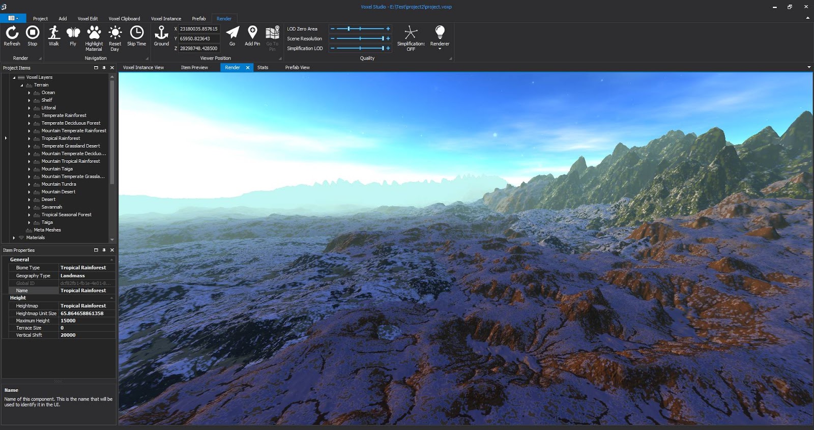Decrease Simplification LOD with minus
Image resolution: width=814 pixels, height=430 pixels.
(333, 48)
